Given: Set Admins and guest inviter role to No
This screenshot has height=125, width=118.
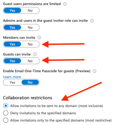Looking at the screenshot, I should (x=30, y=27).
